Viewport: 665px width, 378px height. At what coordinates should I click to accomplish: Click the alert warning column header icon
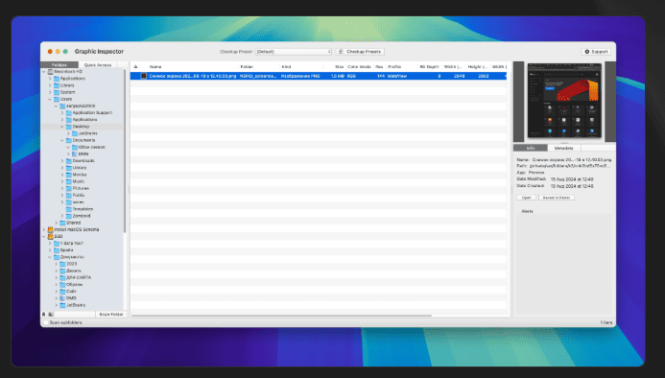tap(135, 66)
